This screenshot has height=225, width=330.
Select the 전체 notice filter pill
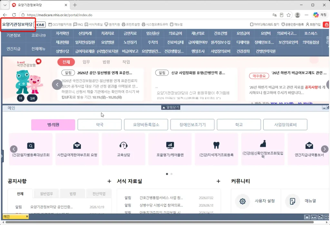(66, 62)
